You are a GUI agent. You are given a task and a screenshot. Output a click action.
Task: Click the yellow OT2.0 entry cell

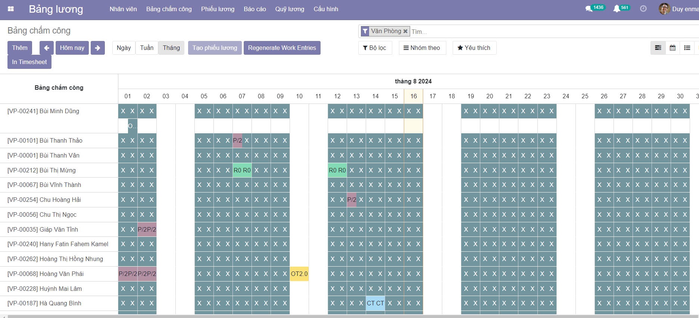point(299,274)
